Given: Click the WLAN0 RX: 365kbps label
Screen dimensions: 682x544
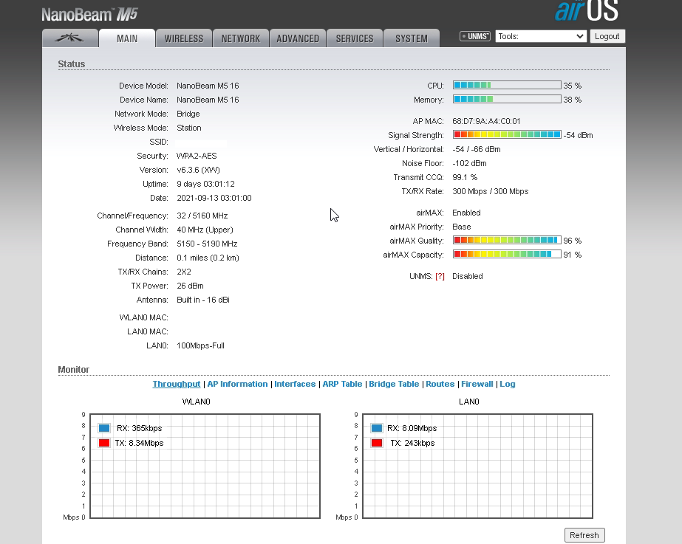Looking at the screenshot, I should (x=139, y=428).
